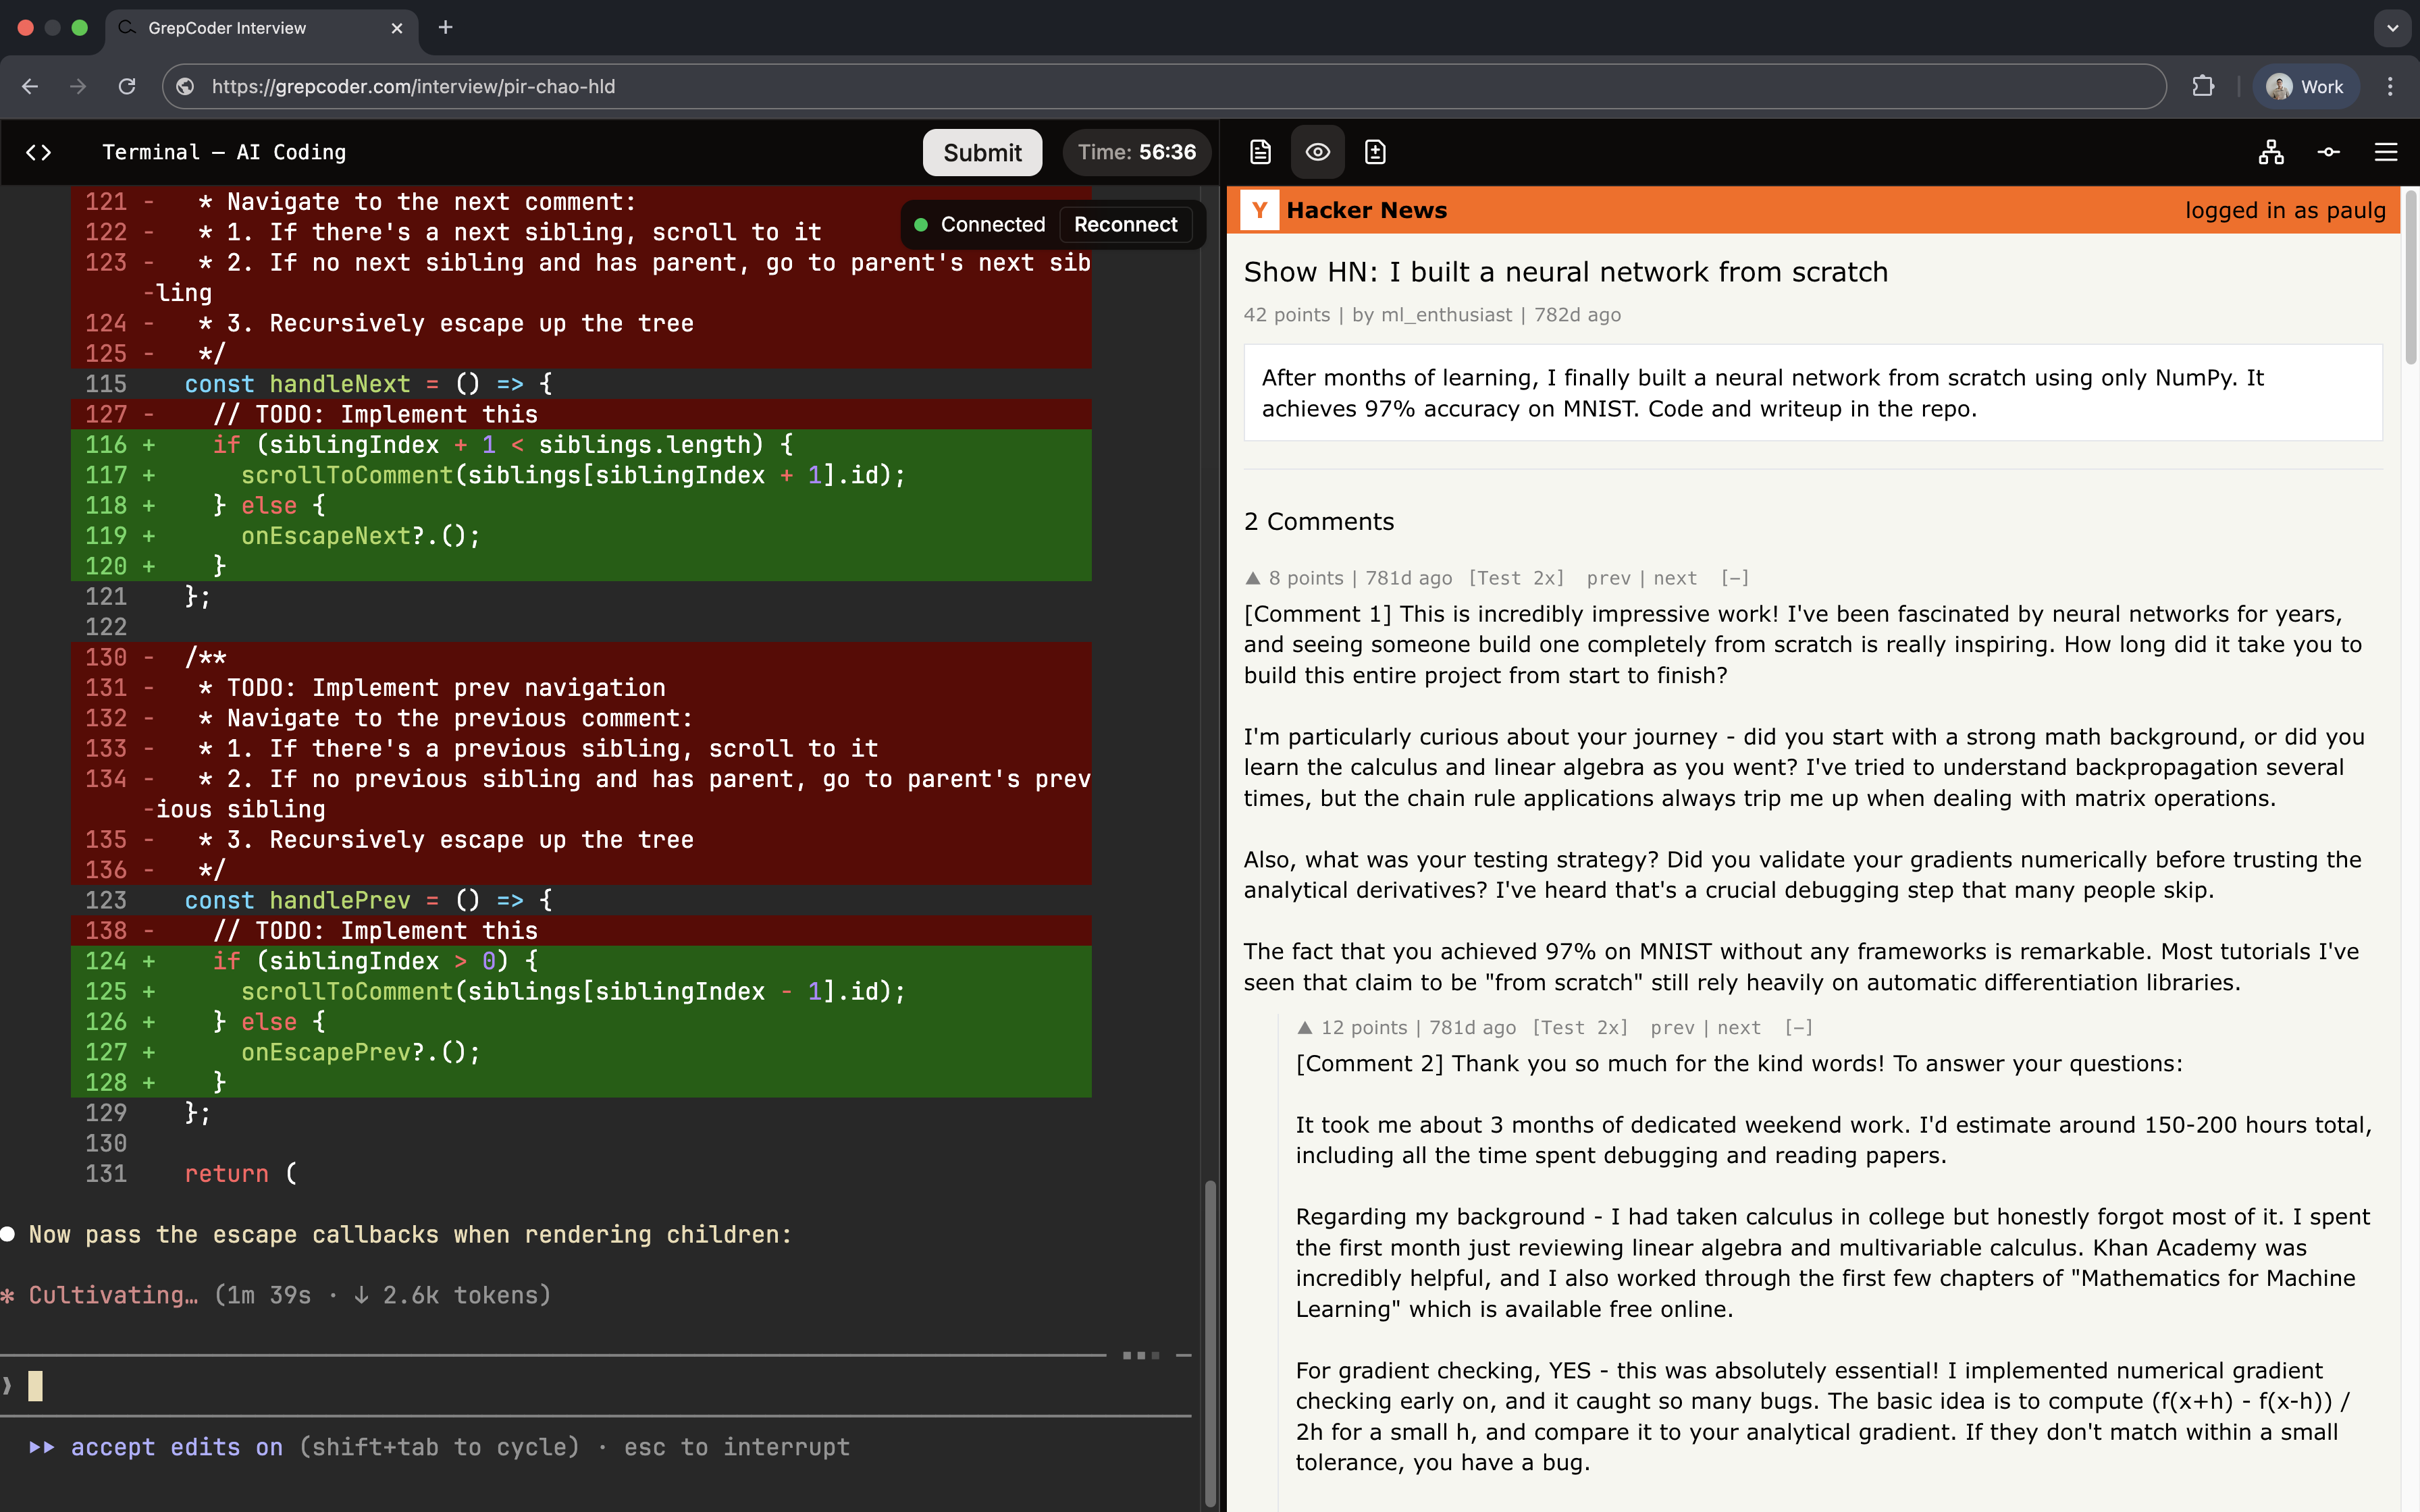Screen dimensions: 2420x1512
Task: Open the browser extensions puzzle icon
Action: 2203,86
